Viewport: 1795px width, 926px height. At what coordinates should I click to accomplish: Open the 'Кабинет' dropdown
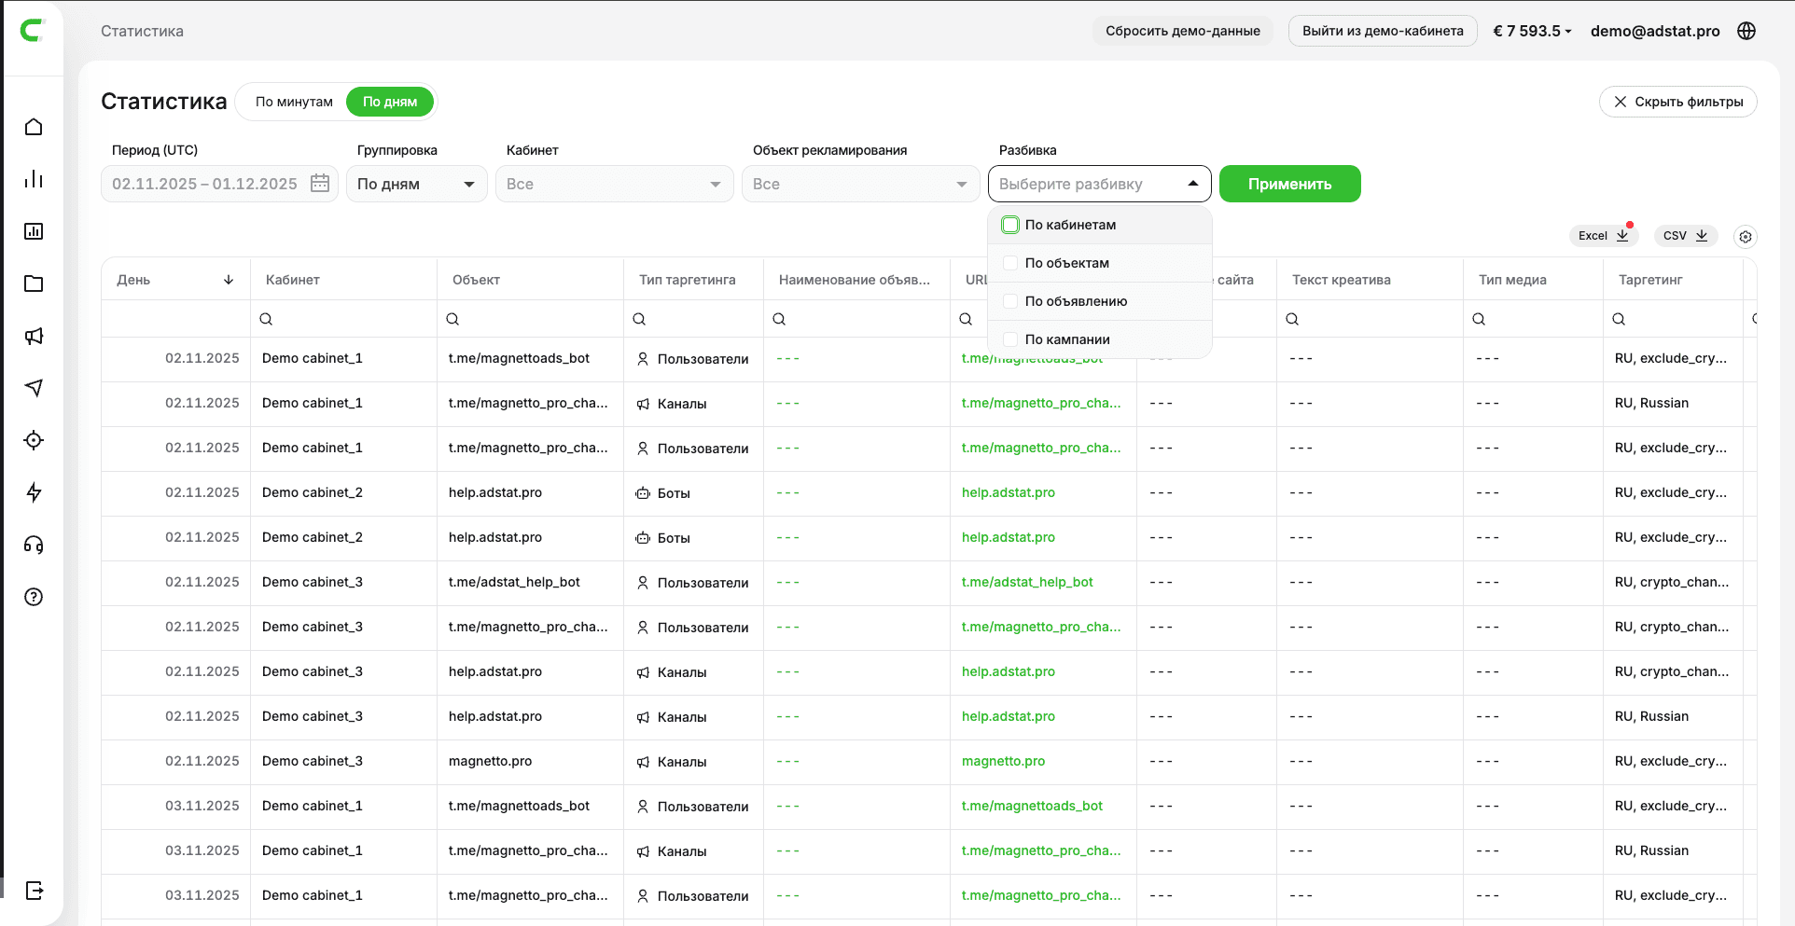click(x=614, y=184)
